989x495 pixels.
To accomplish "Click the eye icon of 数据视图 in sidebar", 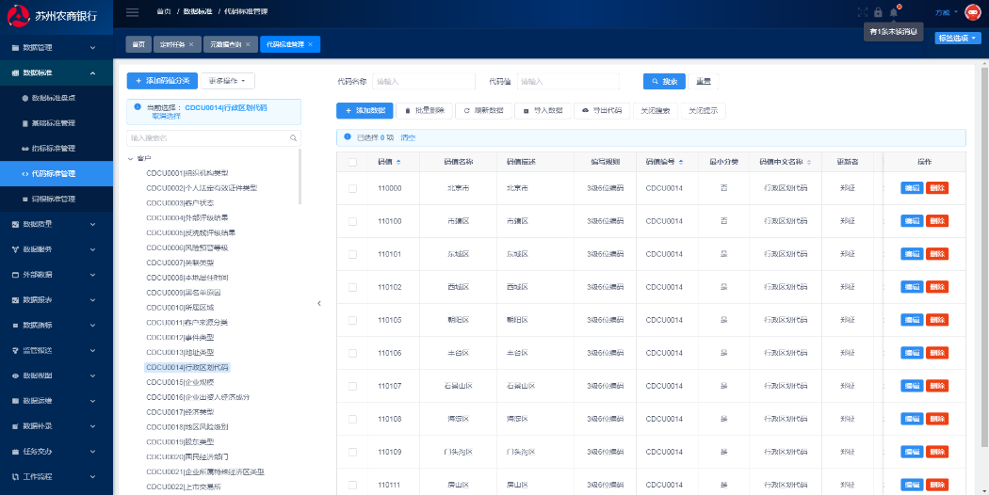I will coord(16,375).
